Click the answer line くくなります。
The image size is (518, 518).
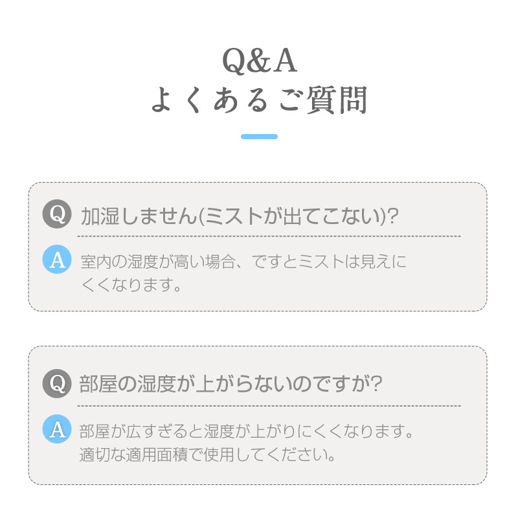click(130, 285)
